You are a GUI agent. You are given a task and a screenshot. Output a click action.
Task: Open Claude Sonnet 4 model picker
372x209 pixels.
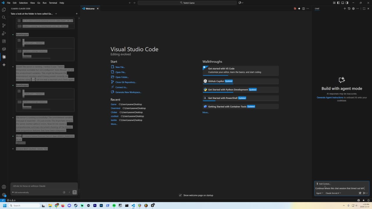pos(333,193)
